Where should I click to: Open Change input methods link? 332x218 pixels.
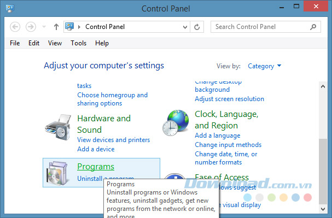pyautogui.click(x=228, y=145)
